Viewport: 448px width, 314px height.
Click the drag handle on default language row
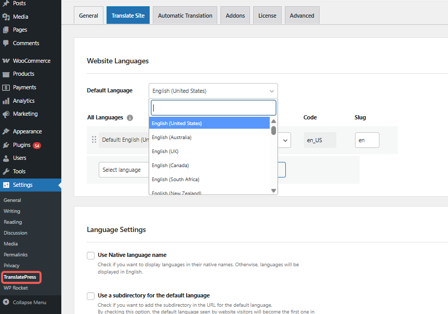94,140
